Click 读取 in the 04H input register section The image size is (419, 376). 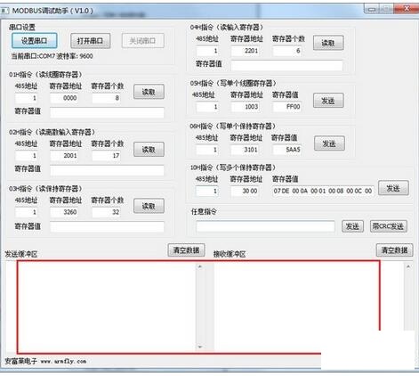coord(328,43)
